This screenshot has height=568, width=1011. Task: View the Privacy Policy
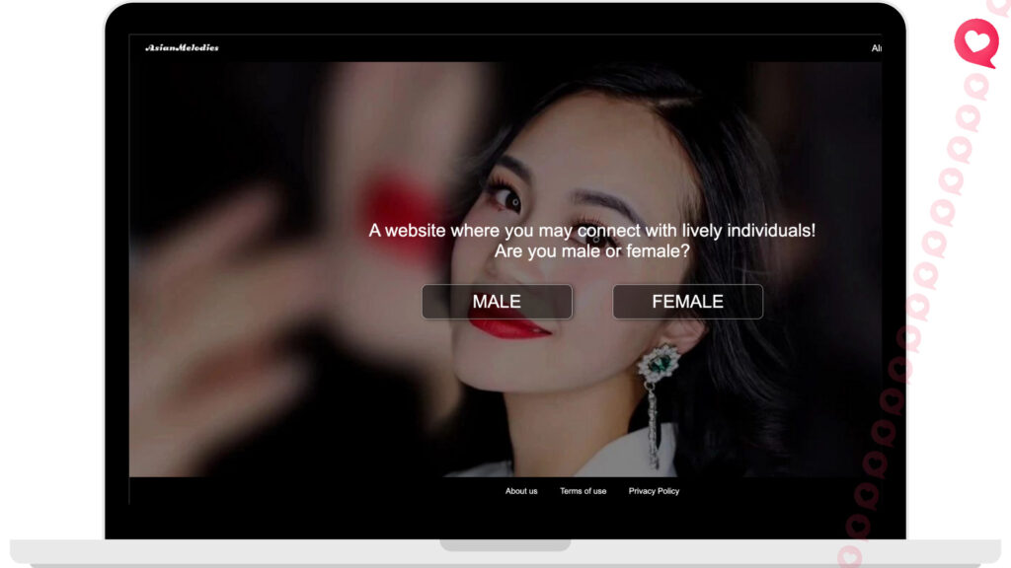pos(654,491)
